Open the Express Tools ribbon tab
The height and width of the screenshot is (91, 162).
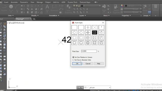point(73,2)
